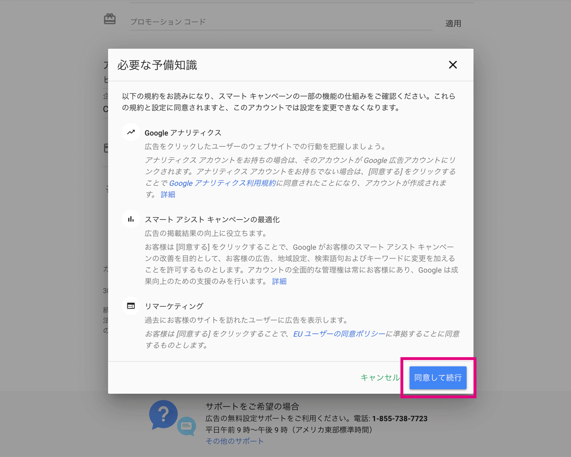
Task: Click the リマーケティング window icon
Action: point(131,306)
